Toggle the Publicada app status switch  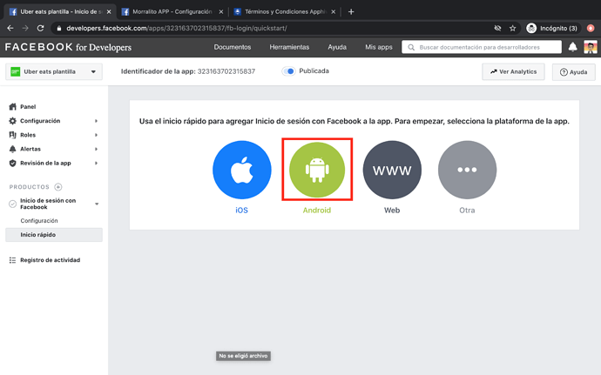[289, 71]
